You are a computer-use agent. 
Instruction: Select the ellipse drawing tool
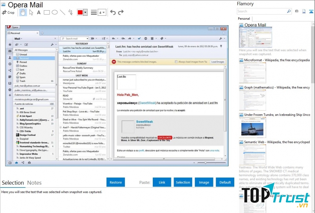pos(55,13)
